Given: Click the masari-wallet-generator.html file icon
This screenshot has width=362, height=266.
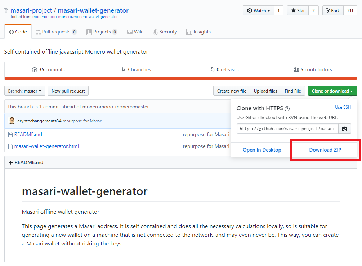Looking at the screenshot, I should [x=10, y=146].
